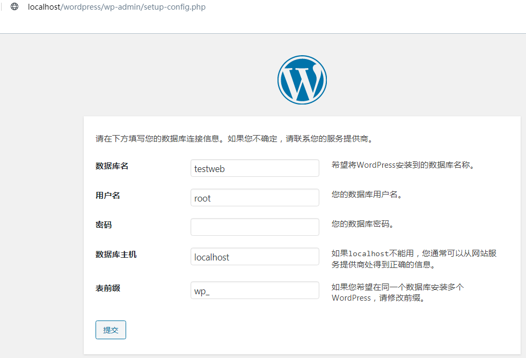Screen dimensions: 526x358
Task: Click the 用户名 label
Action: pyautogui.click(x=108, y=196)
